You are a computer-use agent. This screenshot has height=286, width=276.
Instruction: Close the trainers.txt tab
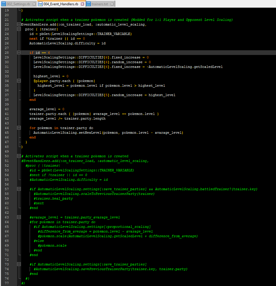point(113,4)
